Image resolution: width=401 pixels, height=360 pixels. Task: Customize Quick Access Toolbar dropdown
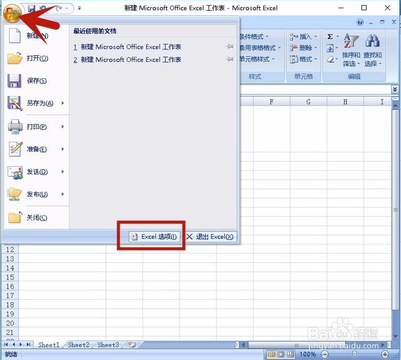[x=80, y=8]
